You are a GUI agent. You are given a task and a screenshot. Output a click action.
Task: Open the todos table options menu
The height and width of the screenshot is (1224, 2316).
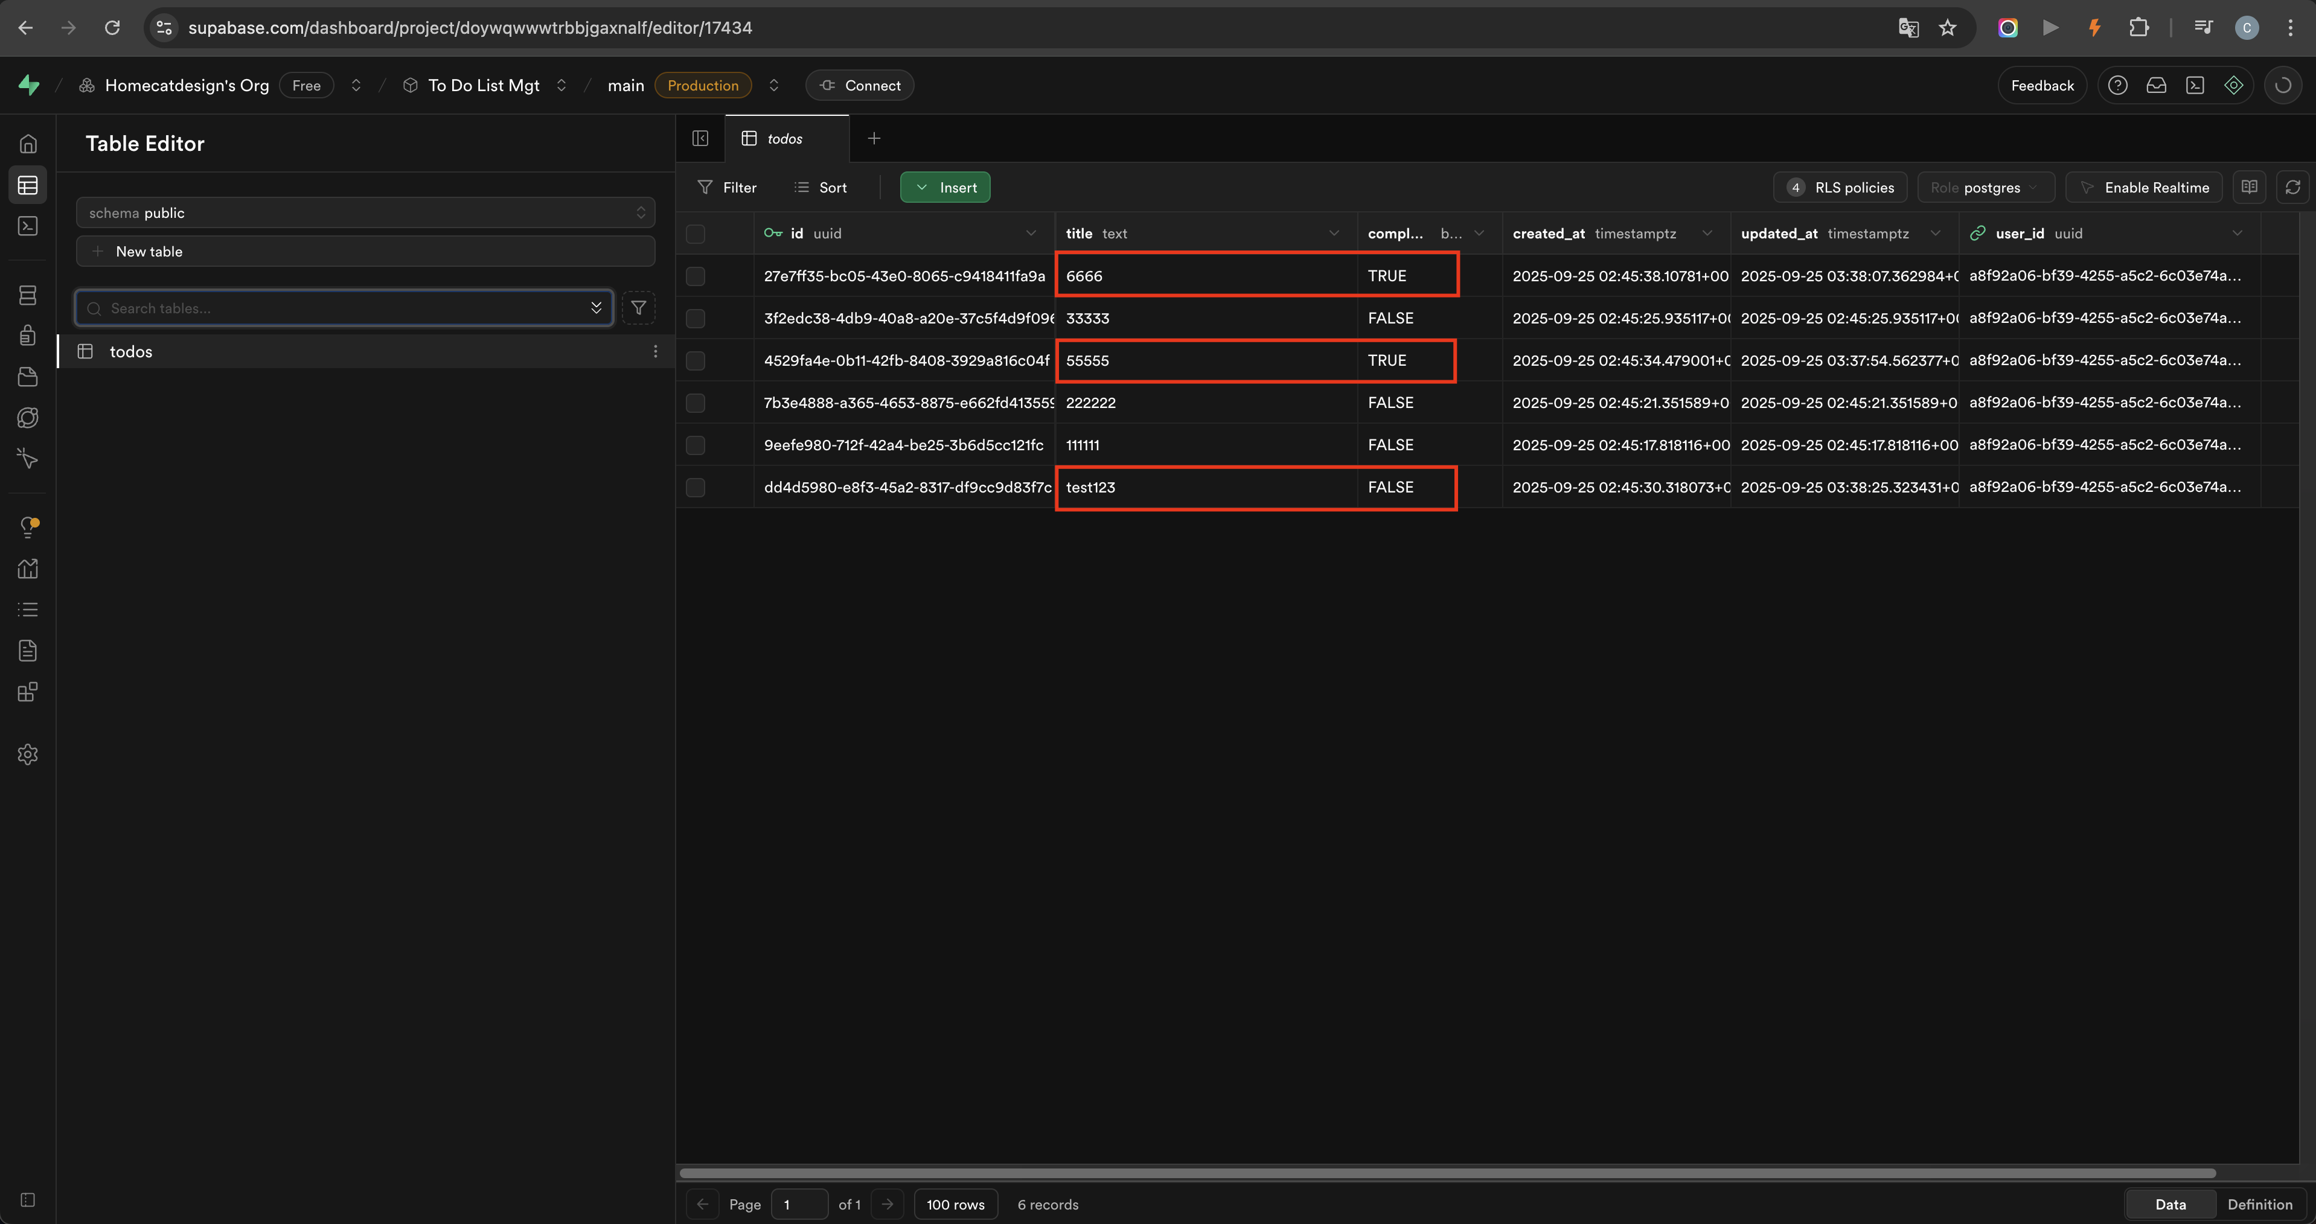[x=656, y=351]
